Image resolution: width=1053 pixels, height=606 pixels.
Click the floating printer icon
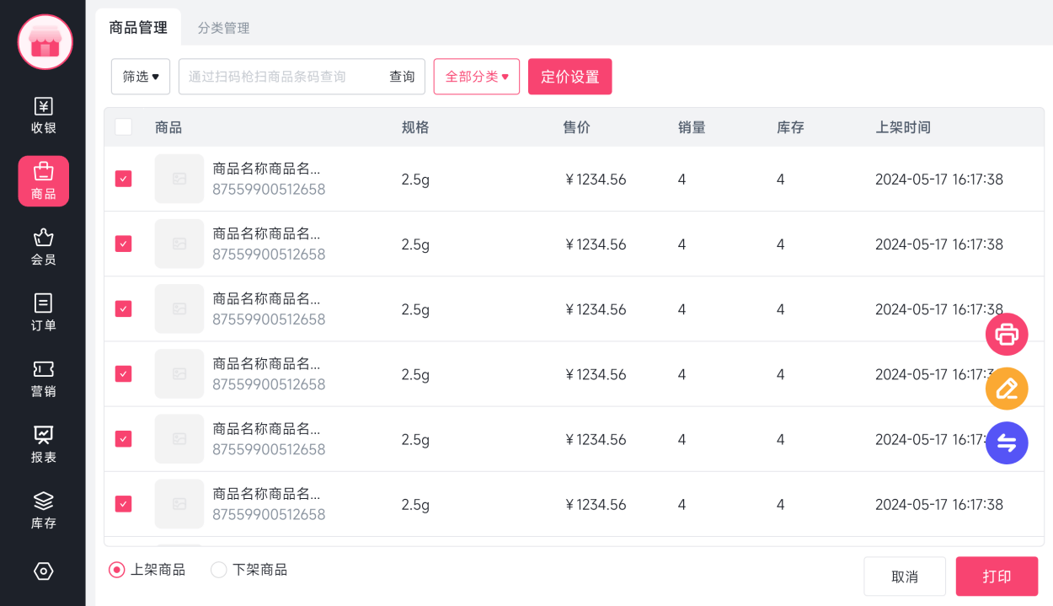tap(1007, 334)
